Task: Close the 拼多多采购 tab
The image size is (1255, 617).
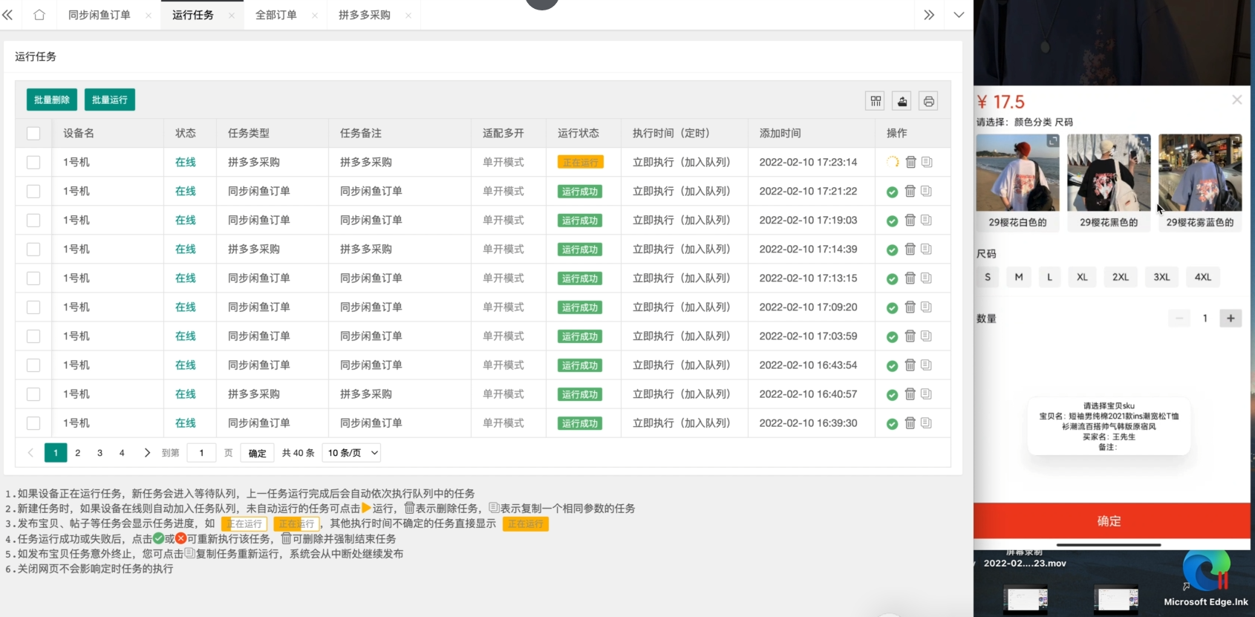Action: coord(408,16)
